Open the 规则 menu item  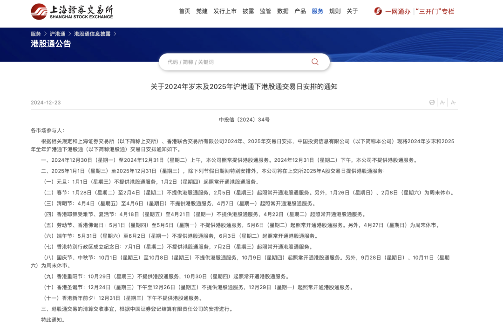(335, 11)
